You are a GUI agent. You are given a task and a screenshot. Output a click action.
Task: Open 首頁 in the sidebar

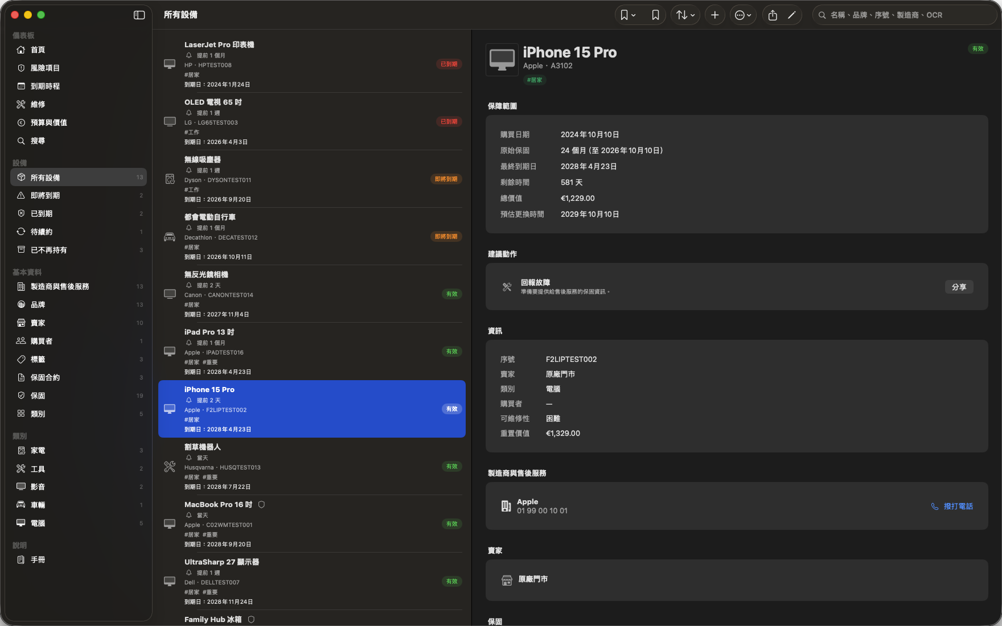[x=79, y=50]
